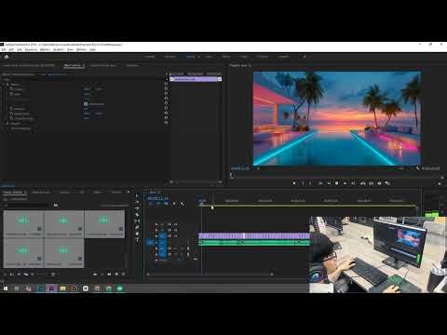The image size is (447, 335).
Task: Select the Hand tool
Action: coord(137,234)
